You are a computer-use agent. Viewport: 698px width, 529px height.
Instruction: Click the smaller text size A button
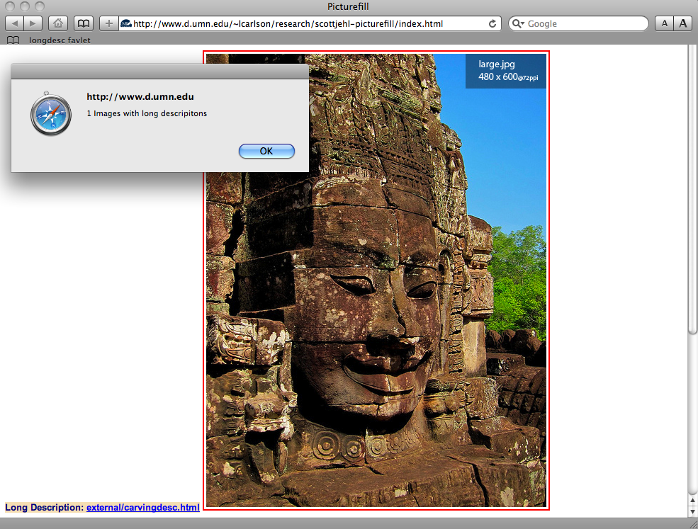coord(664,23)
